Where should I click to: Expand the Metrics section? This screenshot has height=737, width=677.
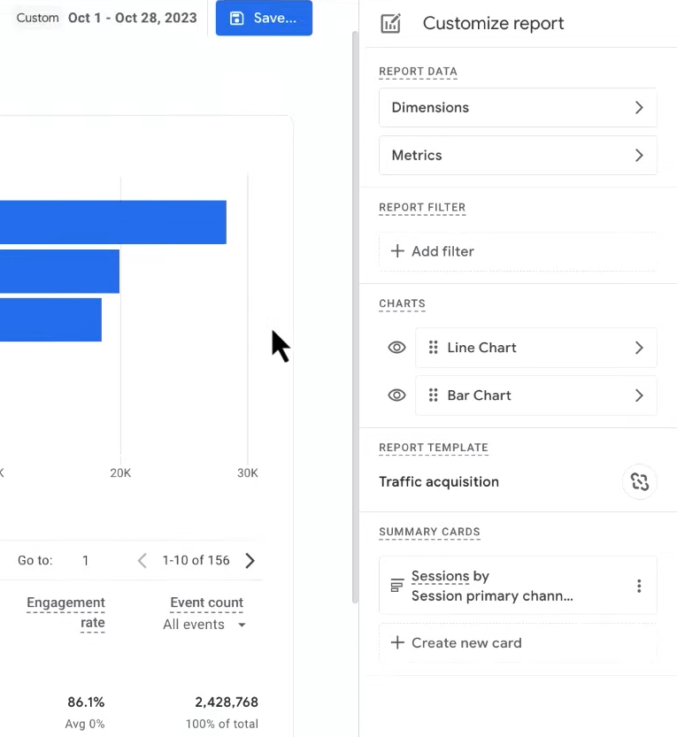[x=518, y=156]
